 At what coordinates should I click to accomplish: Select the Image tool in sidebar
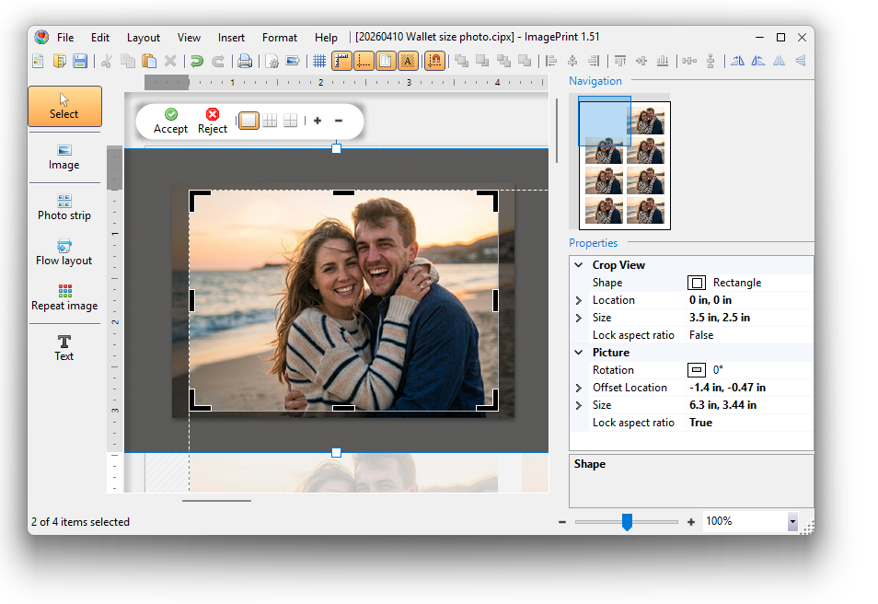(64, 156)
